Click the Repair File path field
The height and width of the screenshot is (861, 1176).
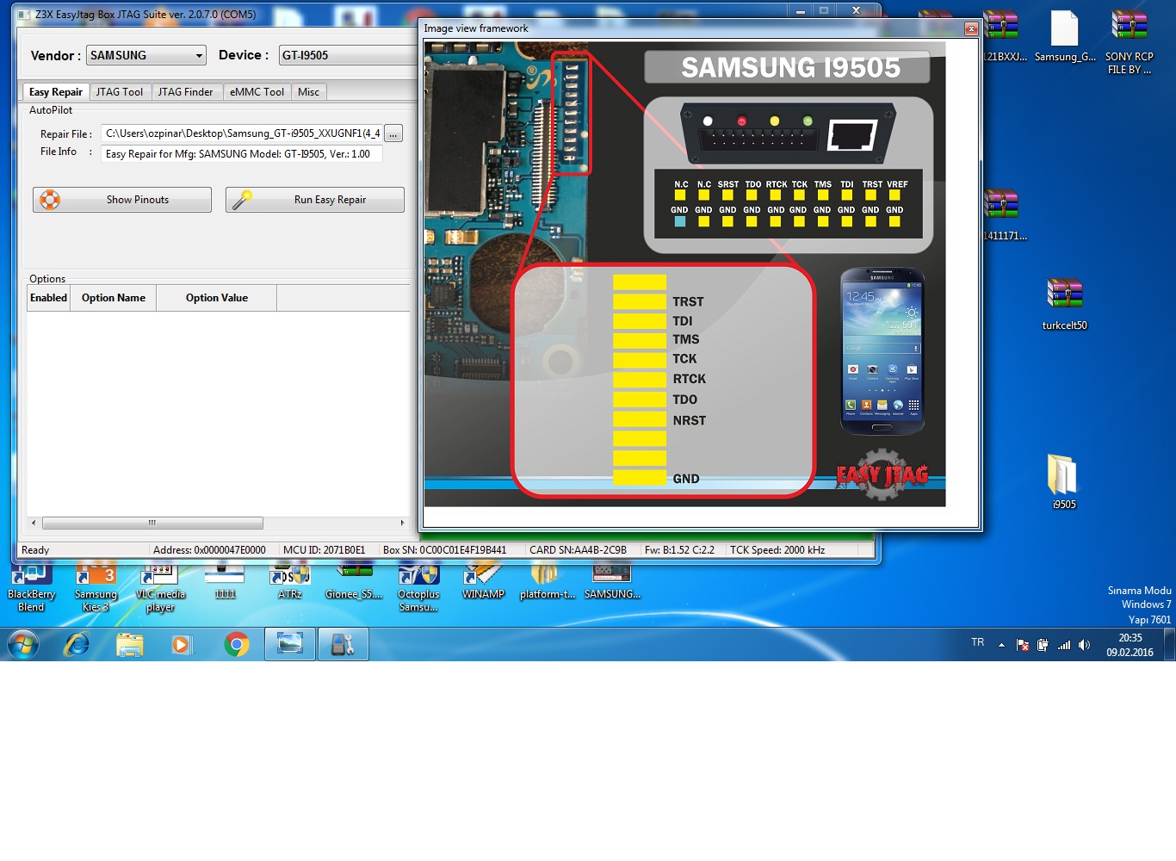pos(242,133)
